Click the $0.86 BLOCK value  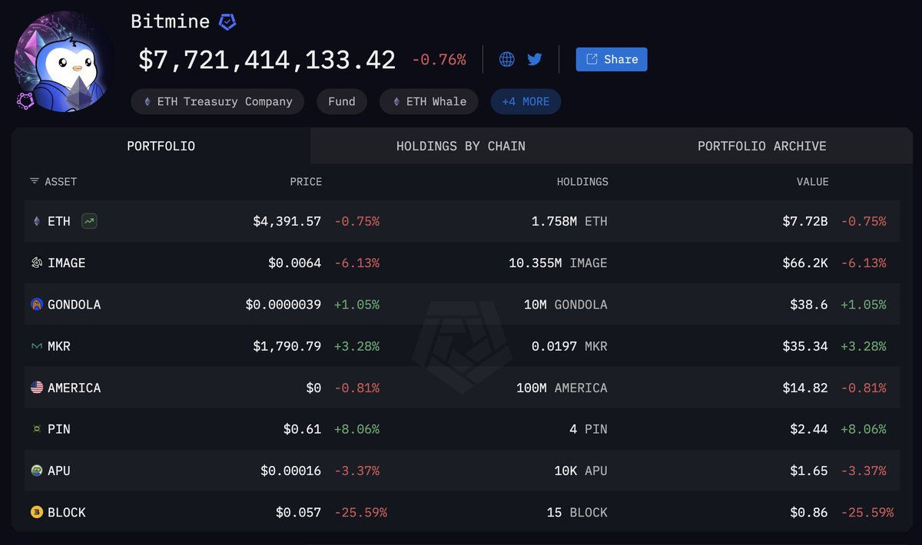809,512
